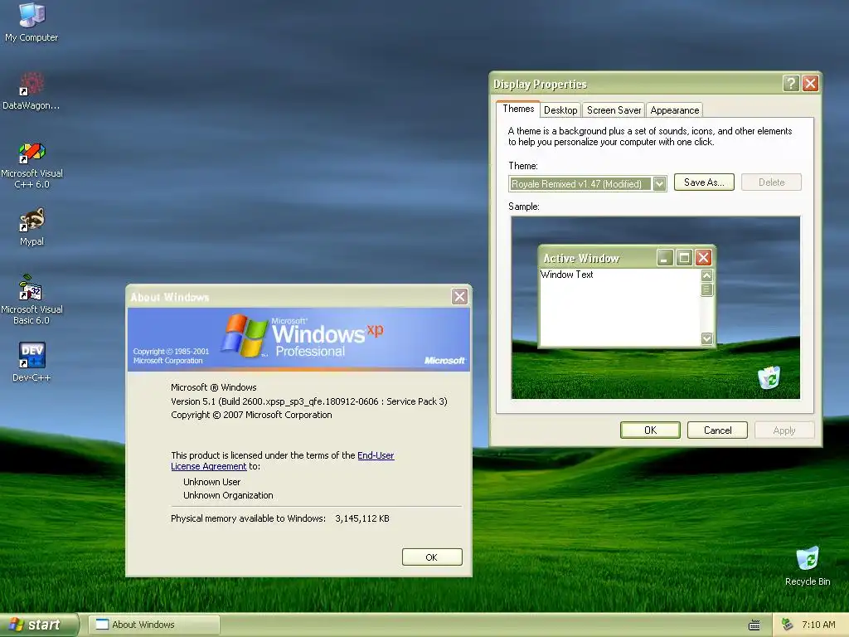Launch the Mypal browser icon
The image size is (849, 637).
(32, 226)
